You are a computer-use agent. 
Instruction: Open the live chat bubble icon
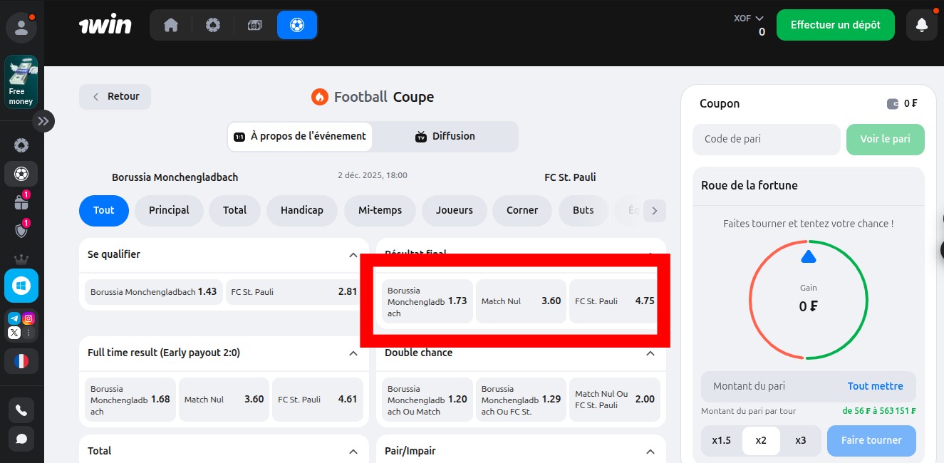tap(21, 438)
